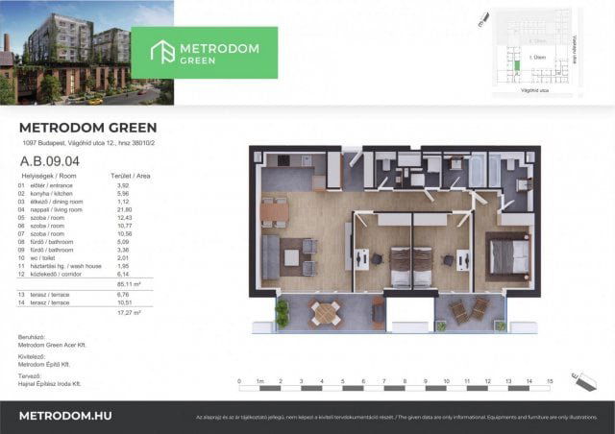Select 'Metrodom Építő Kft.' contractor name
615x434 pixels.
coord(44,364)
